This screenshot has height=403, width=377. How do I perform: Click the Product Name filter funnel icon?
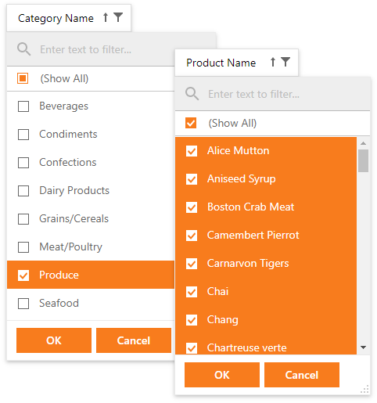(x=285, y=62)
